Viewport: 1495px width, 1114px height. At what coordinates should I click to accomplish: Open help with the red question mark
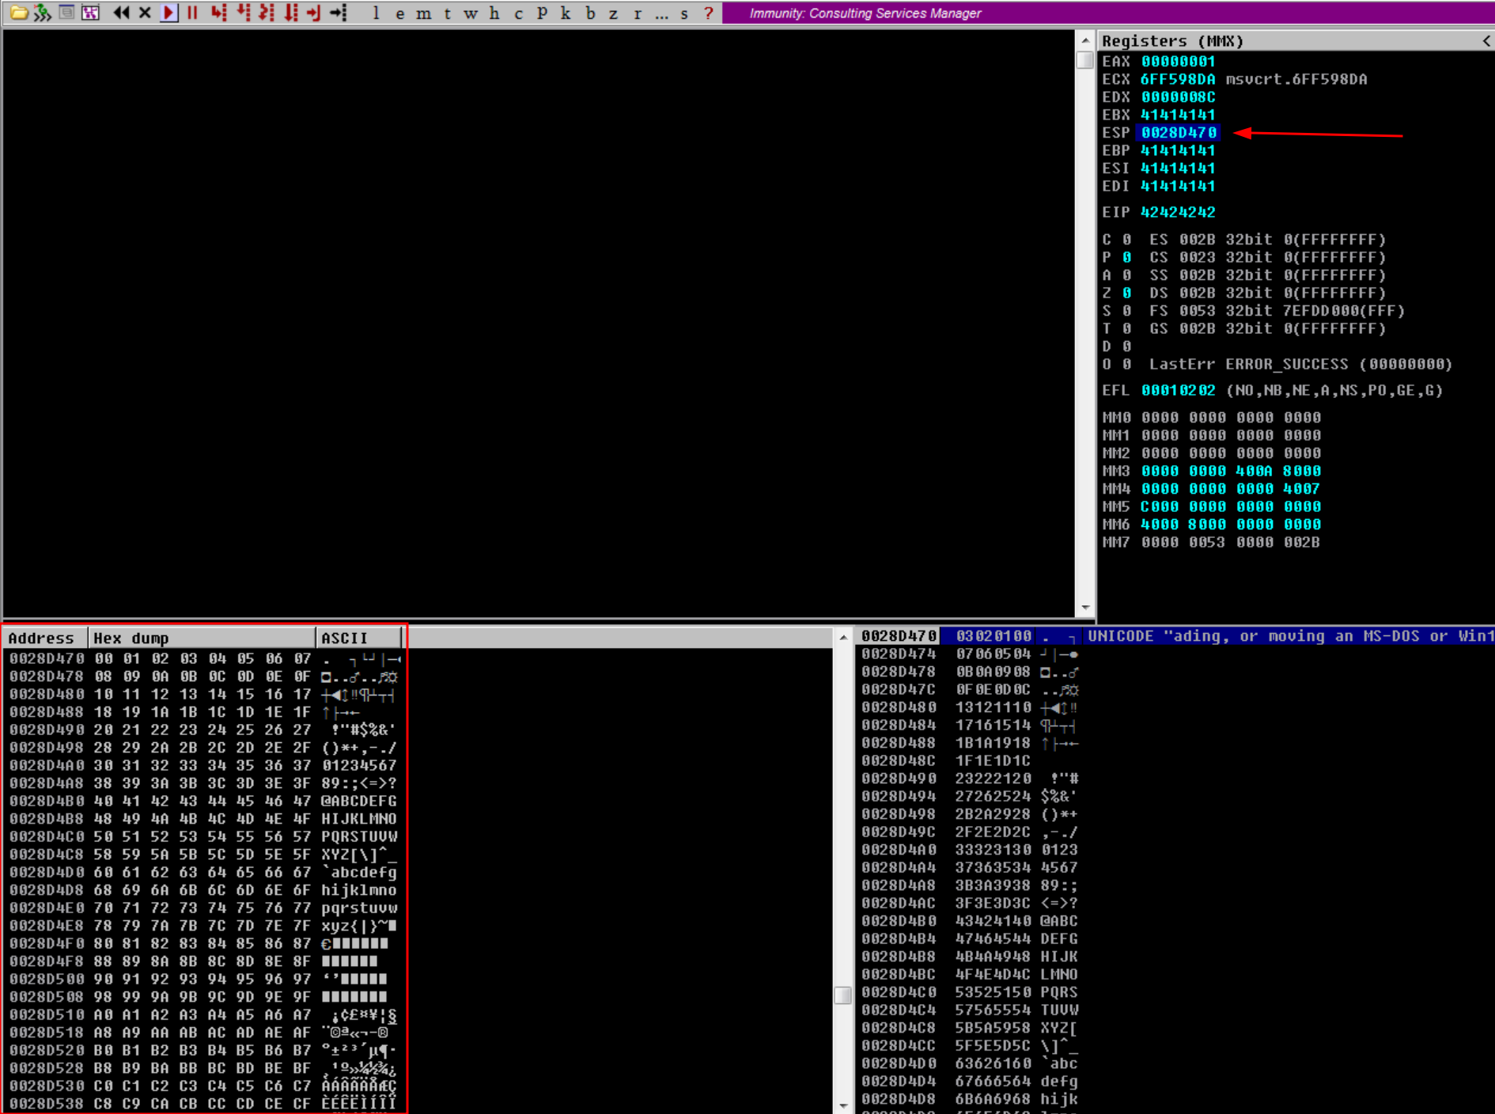tap(709, 13)
